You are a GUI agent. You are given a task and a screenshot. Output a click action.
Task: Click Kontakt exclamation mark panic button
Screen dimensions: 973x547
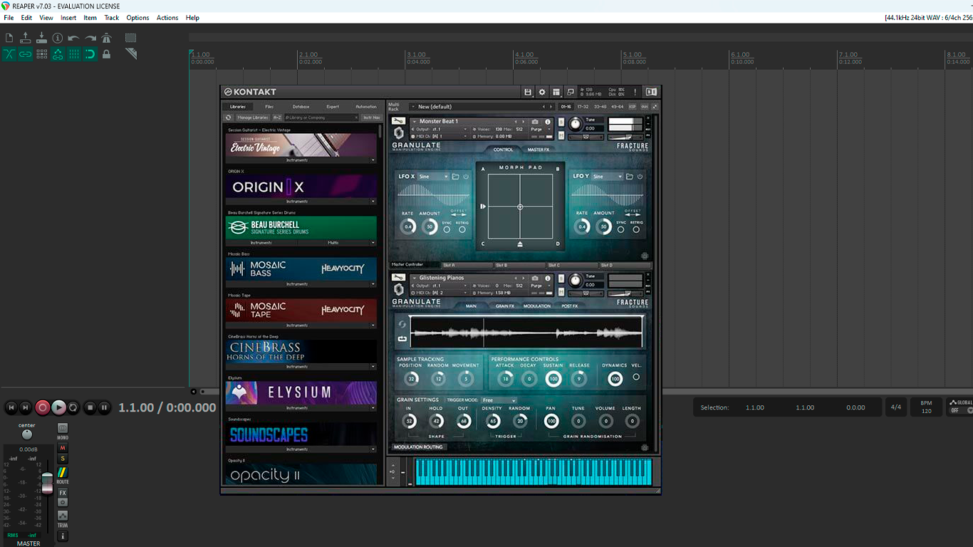635,92
